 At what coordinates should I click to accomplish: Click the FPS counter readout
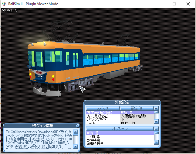[x=10, y=10]
